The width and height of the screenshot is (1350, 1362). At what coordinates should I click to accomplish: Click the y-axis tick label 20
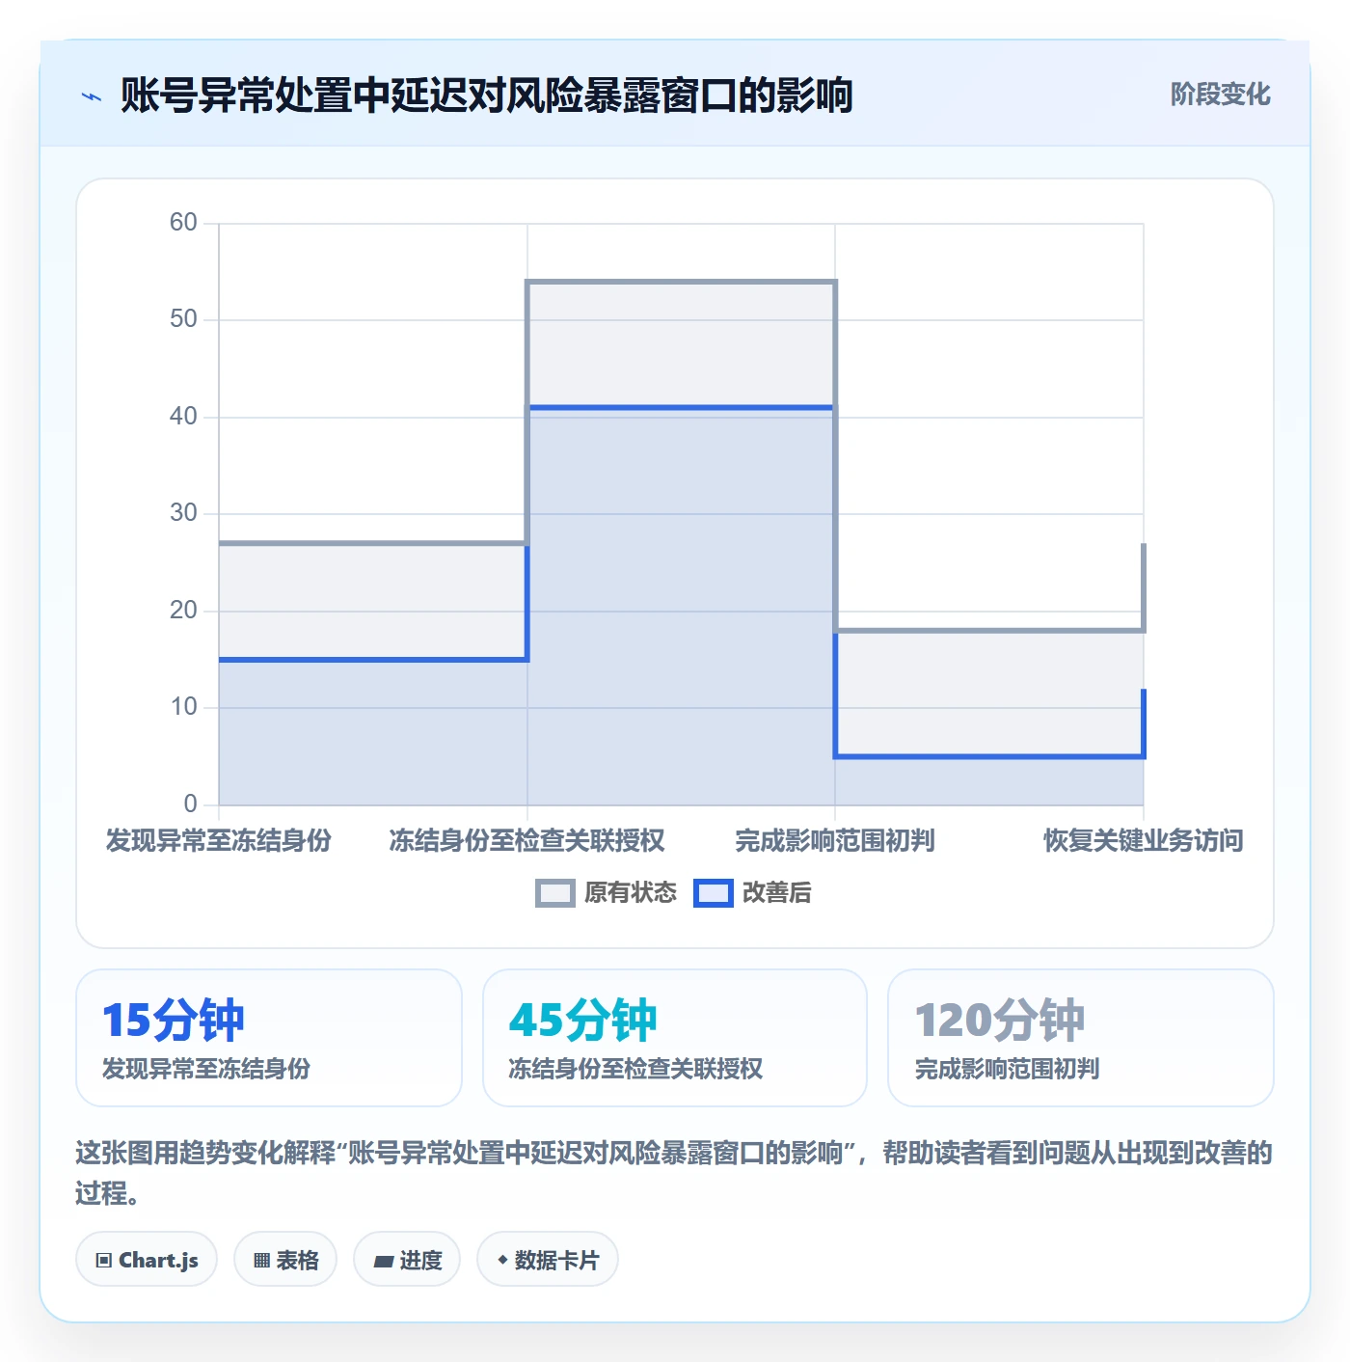coord(183,611)
